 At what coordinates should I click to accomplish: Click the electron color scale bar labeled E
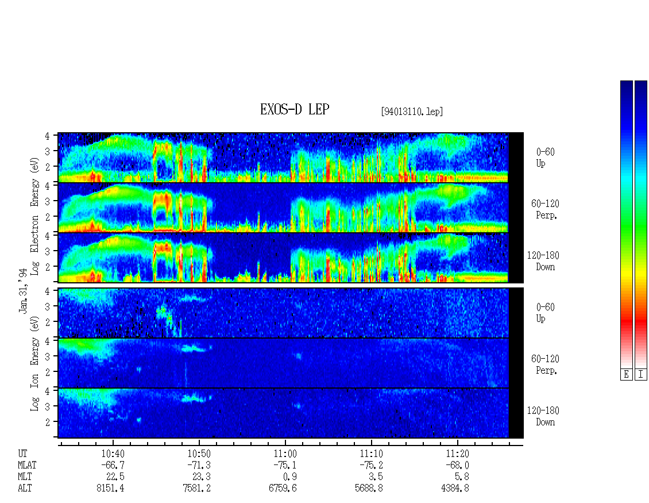tap(626, 224)
